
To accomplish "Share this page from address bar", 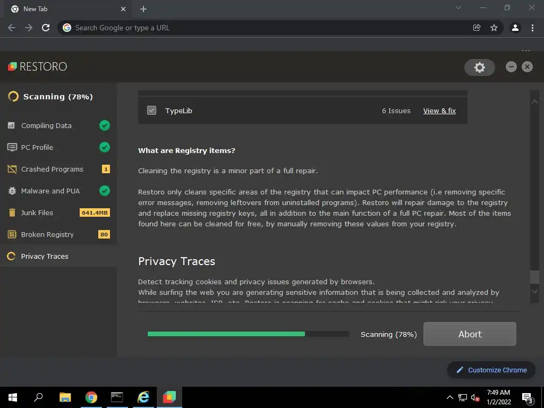I will [477, 28].
